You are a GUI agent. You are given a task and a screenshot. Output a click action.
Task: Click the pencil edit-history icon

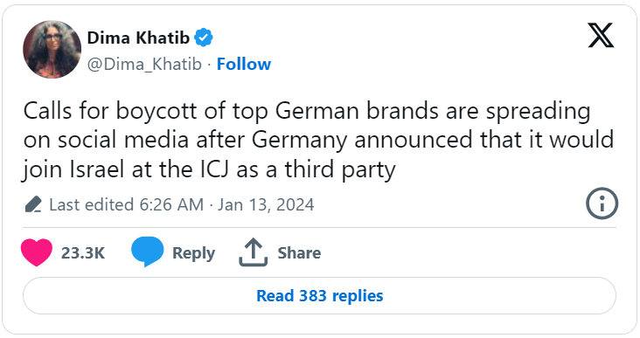tap(33, 204)
